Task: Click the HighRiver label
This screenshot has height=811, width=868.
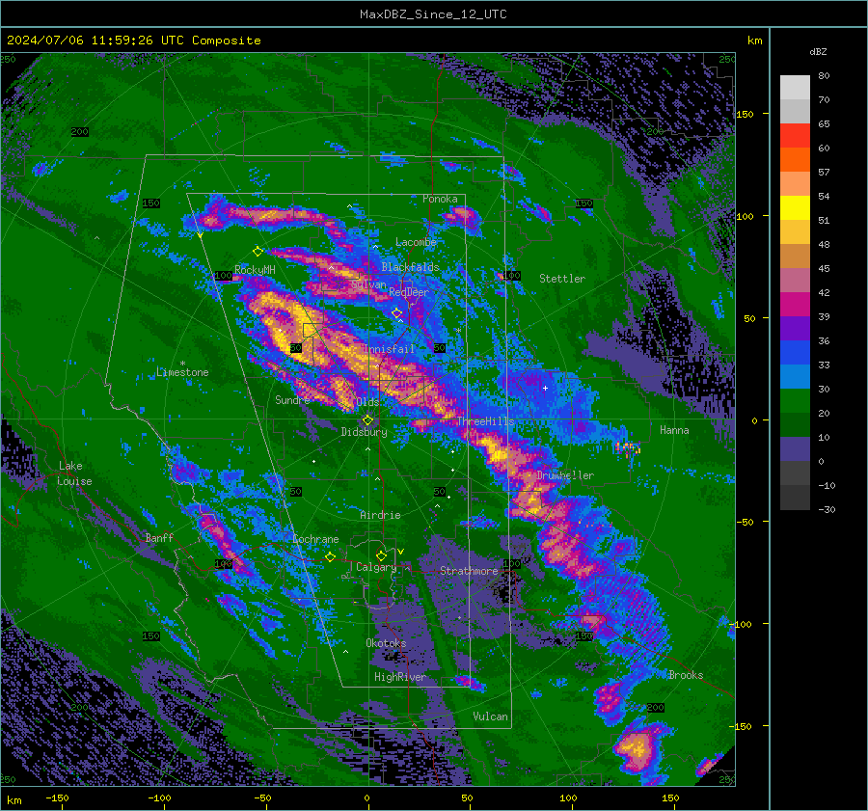Action: pyautogui.click(x=399, y=677)
